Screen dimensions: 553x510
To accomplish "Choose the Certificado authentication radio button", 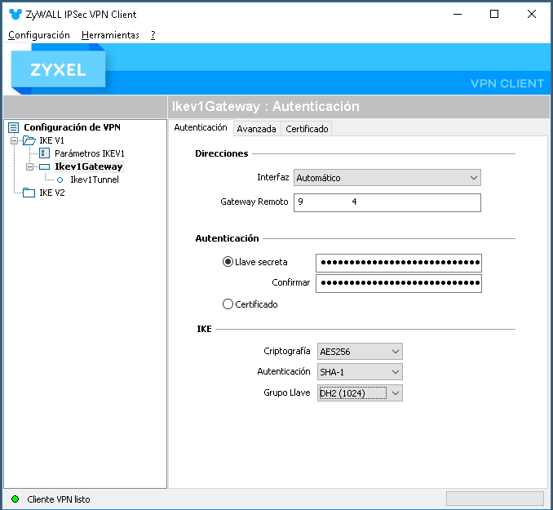I will pos(228,304).
